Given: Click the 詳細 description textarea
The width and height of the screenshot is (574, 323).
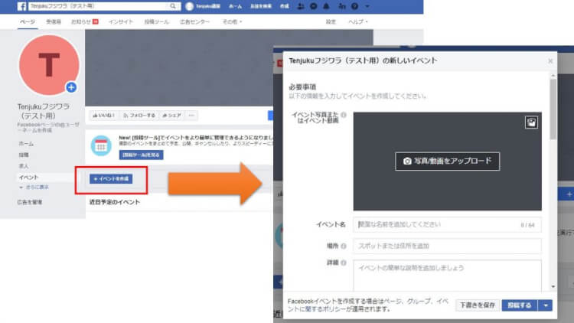Looking at the screenshot, I should (447, 276).
